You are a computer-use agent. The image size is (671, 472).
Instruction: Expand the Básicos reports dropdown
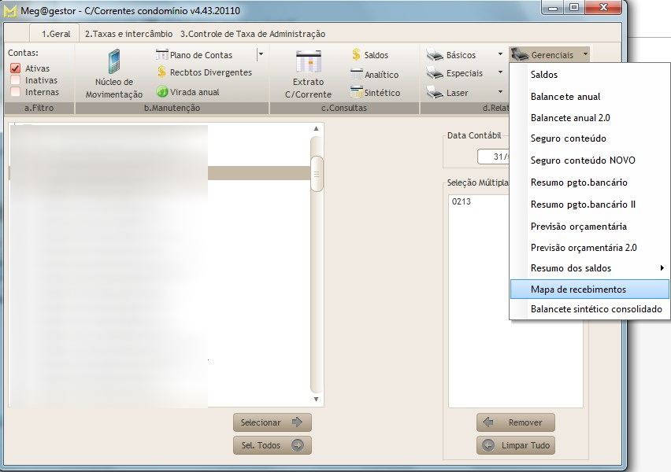(499, 55)
